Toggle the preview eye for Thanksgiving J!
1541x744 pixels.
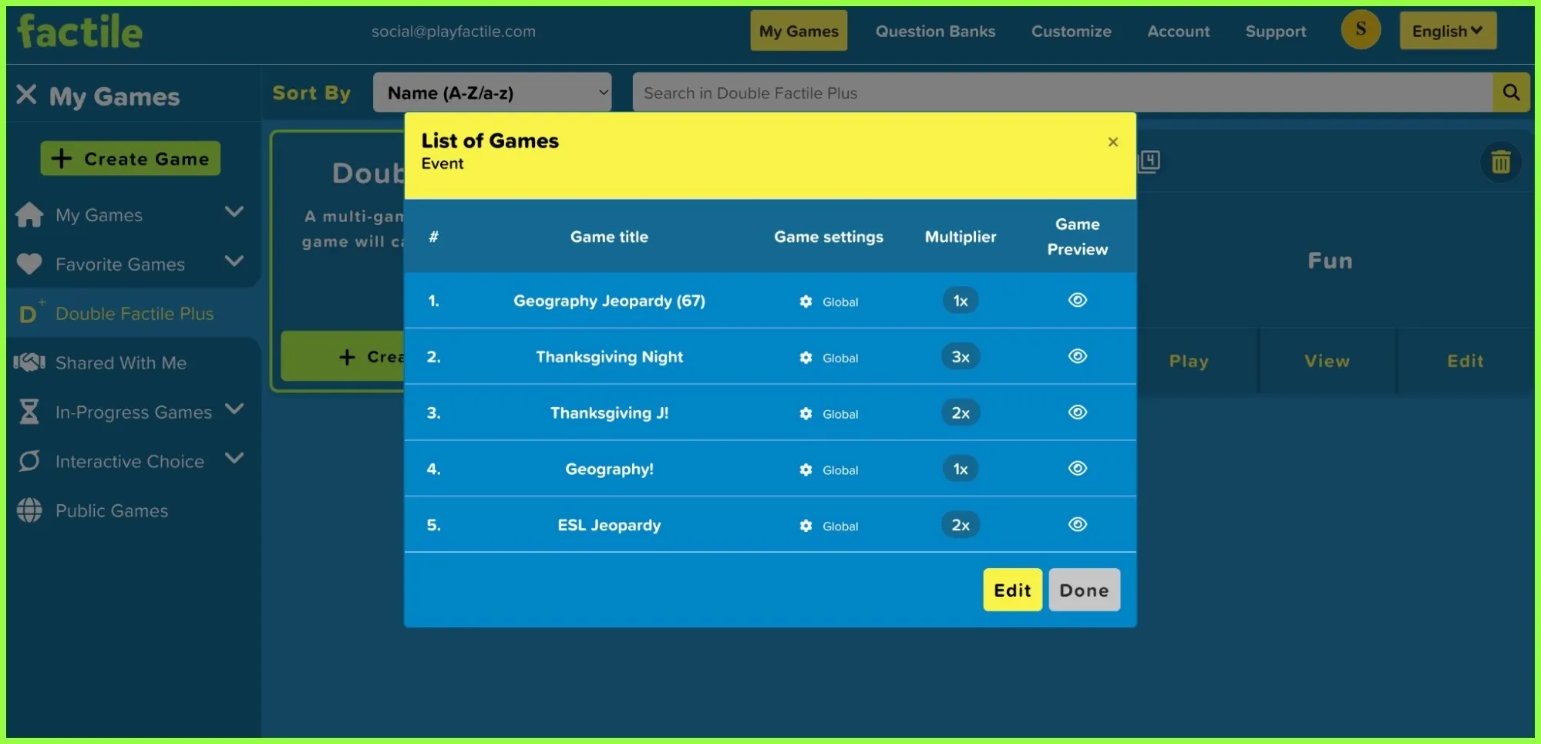(x=1077, y=412)
